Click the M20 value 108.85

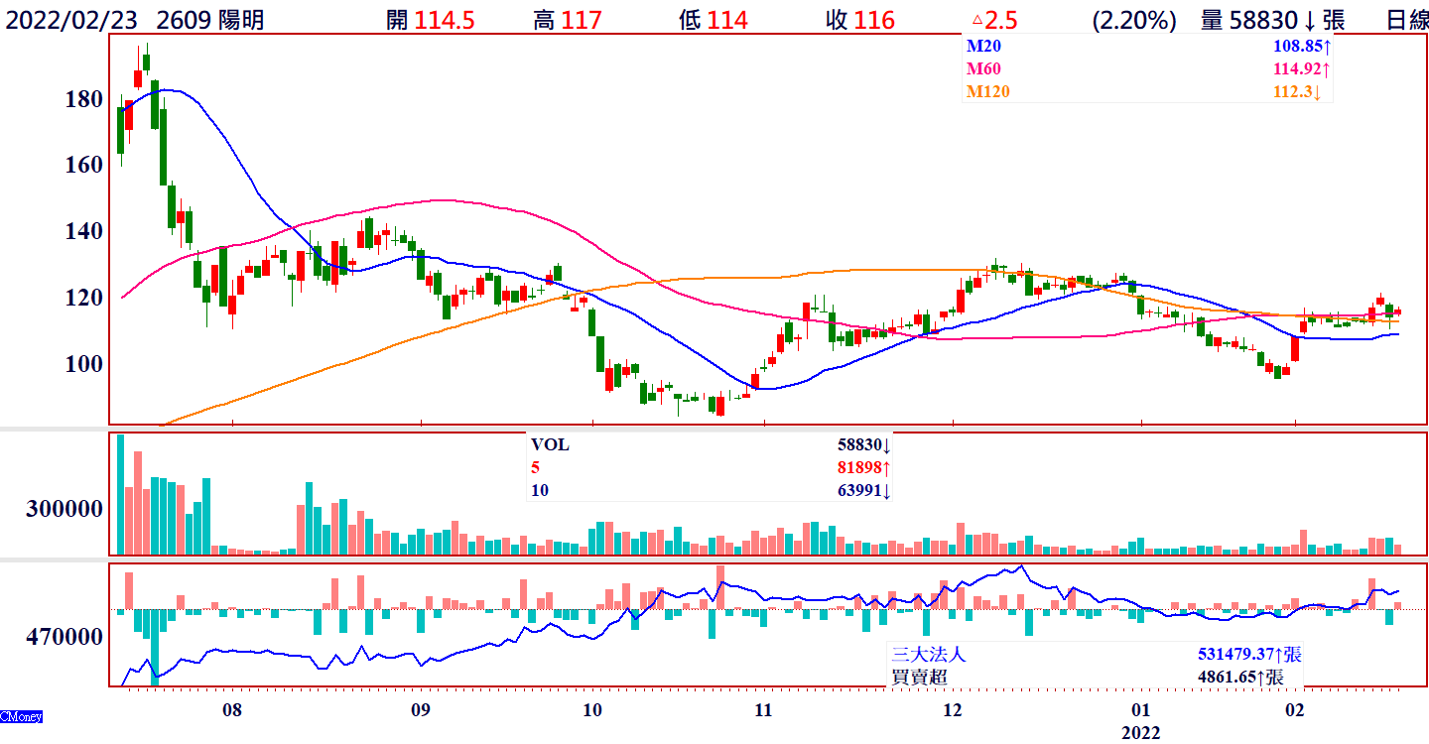pyautogui.click(x=1300, y=46)
